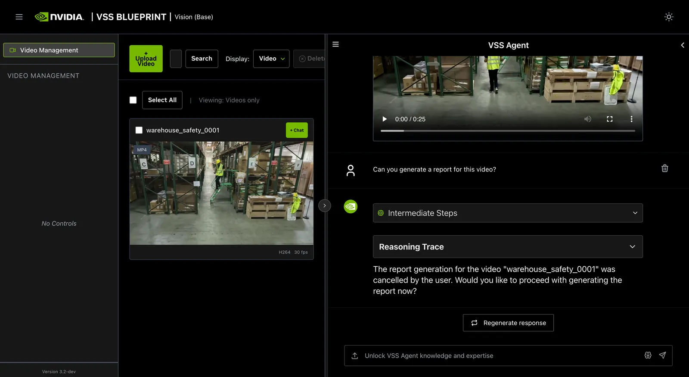
Task: Seek on the video progress bar
Action: (x=508, y=131)
